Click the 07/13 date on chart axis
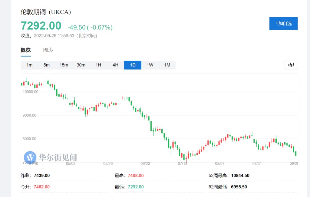The height and width of the screenshot is (197, 310). [183, 163]
